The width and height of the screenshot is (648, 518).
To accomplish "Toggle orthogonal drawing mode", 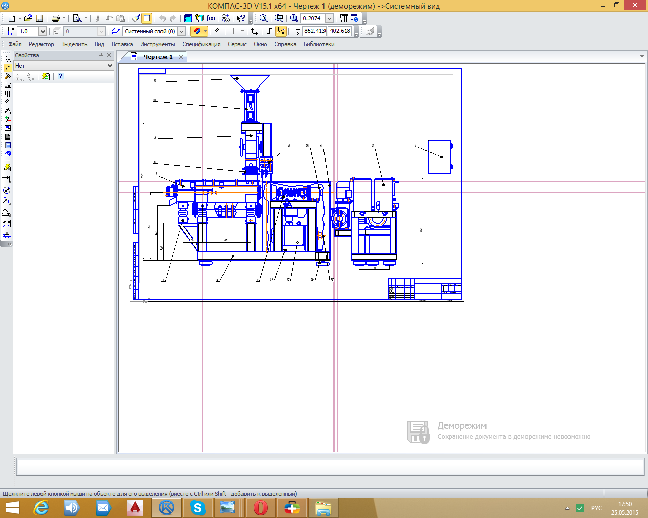I will 269,31.
